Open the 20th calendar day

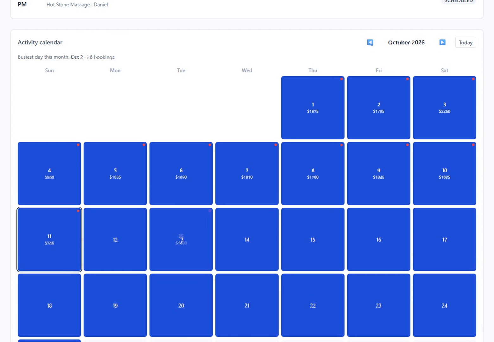click(x=181, y=305)
